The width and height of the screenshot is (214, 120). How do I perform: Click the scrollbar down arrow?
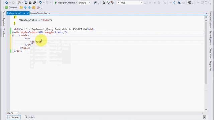click(206, 110)
